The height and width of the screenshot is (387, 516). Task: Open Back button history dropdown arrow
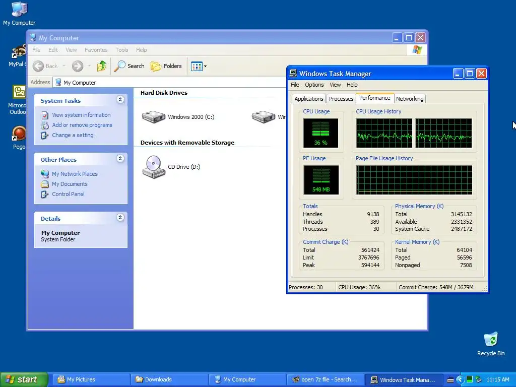click(64, 66)
